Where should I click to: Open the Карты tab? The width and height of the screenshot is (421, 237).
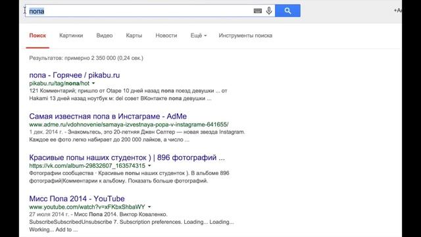[134, 36]
